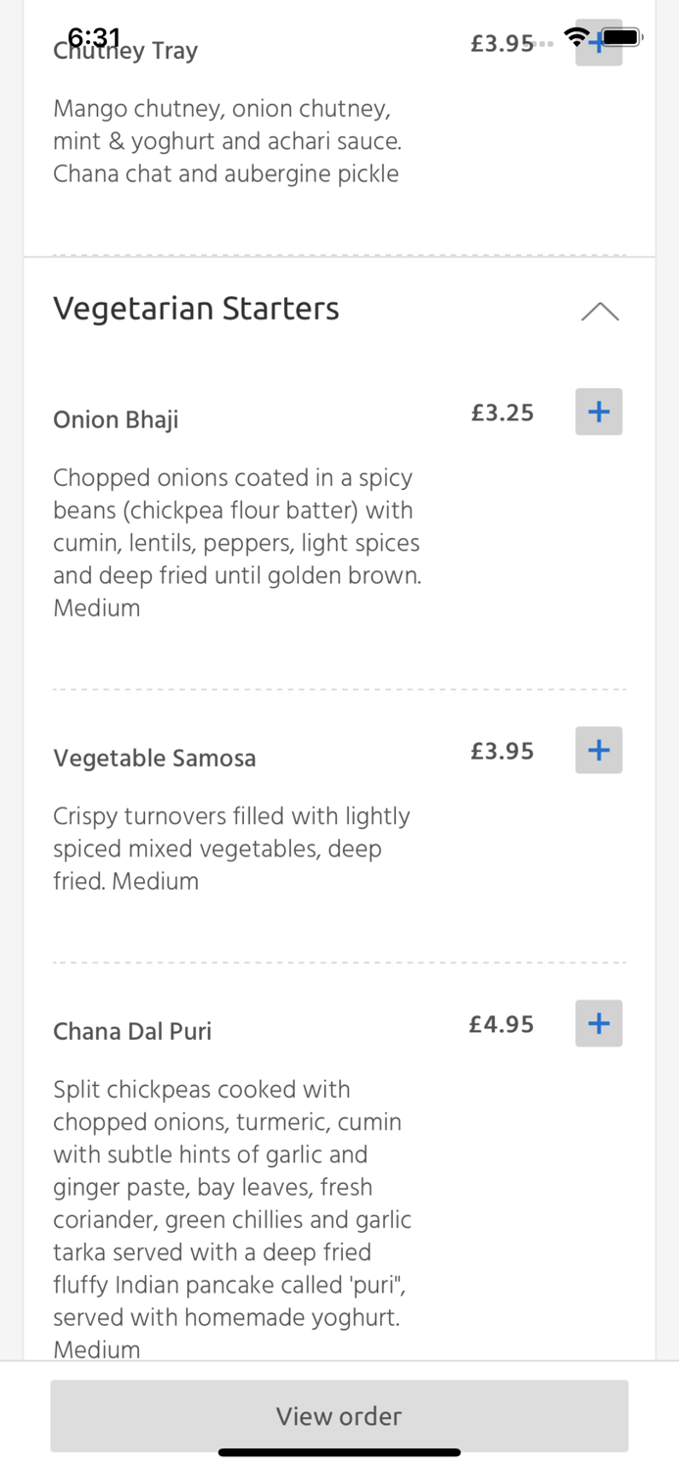This screenshot has height=1470, width=679.
Task: Select the Vegetable Samosa menu entry
Action: [155, 758]
